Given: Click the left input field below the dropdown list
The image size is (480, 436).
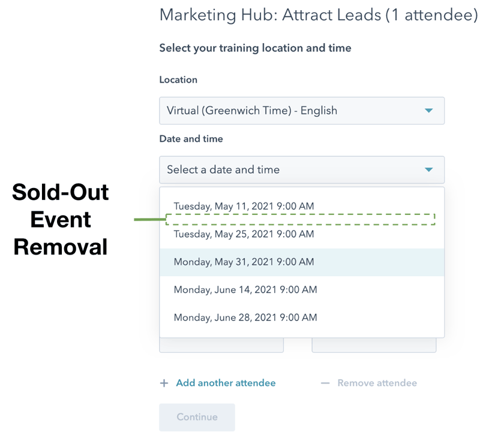Looking at the screenshot, I should [x=221, y=346].
